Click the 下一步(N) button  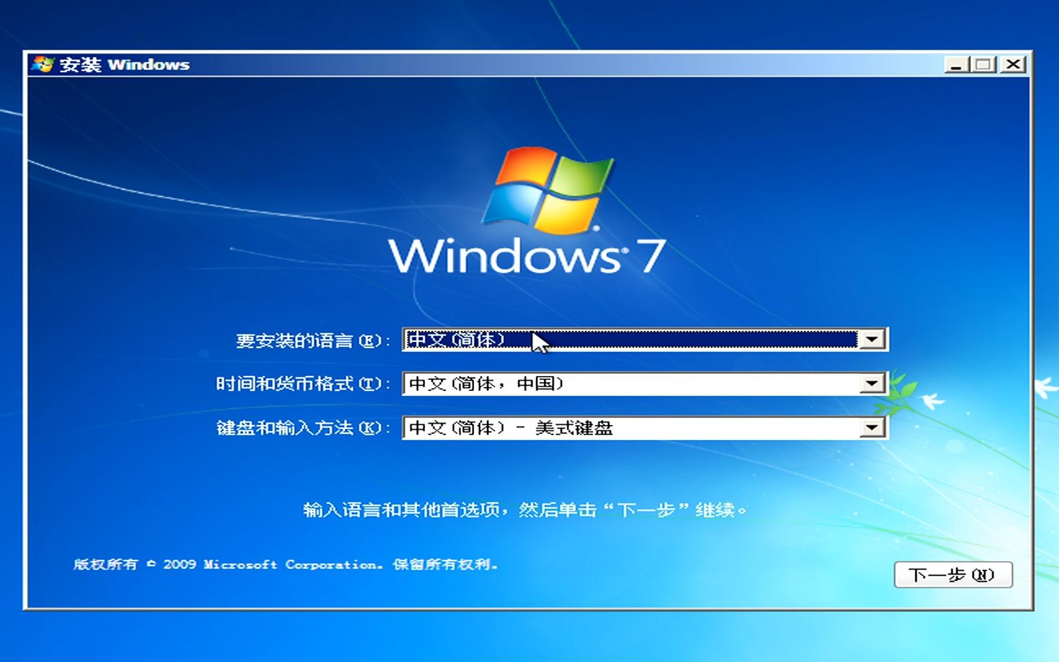tap(953, 575)
